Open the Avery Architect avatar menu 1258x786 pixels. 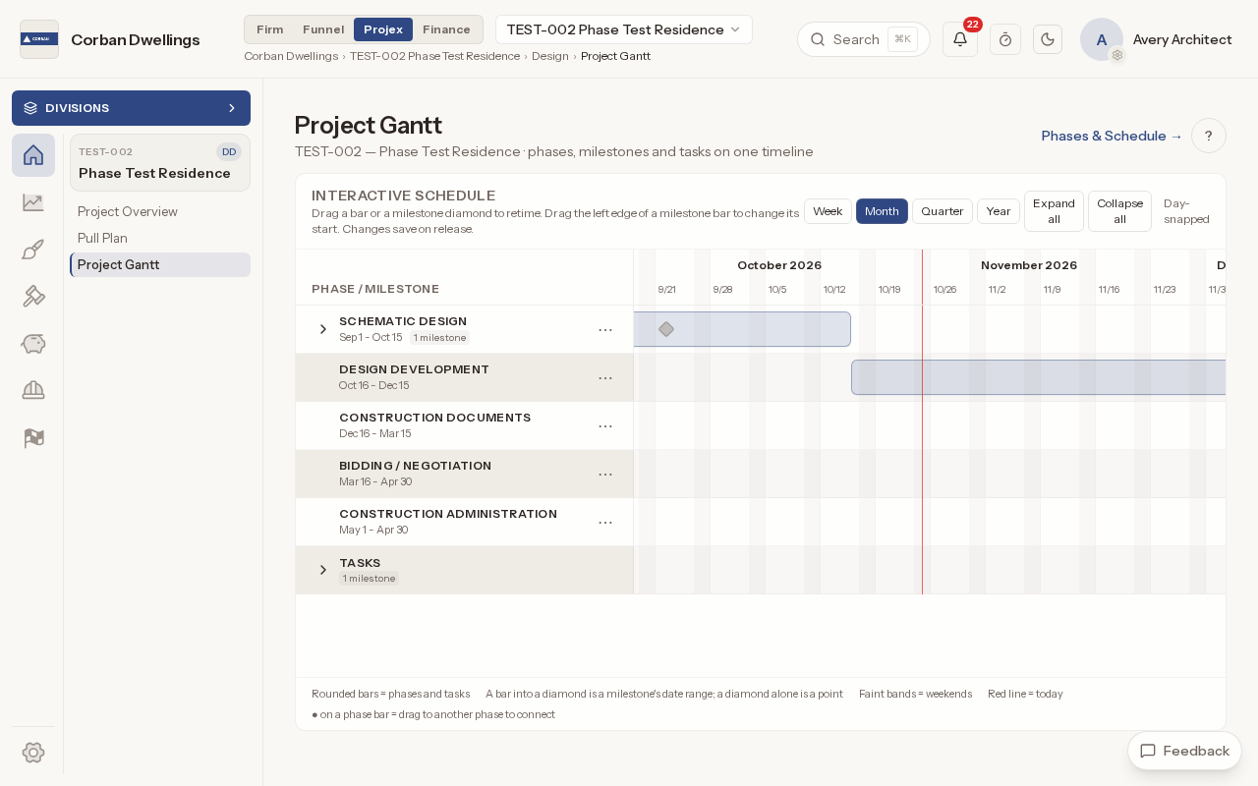point(1102,39)
